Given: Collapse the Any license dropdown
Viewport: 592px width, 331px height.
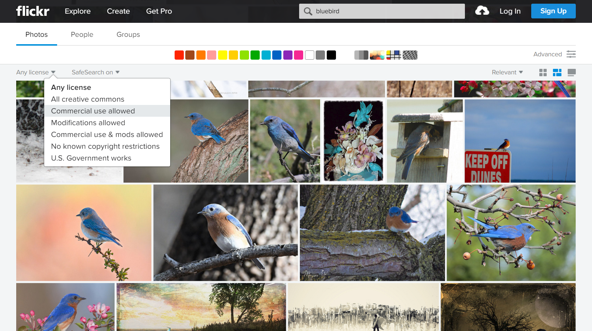Looking at the screenshot, I should 36,73.
